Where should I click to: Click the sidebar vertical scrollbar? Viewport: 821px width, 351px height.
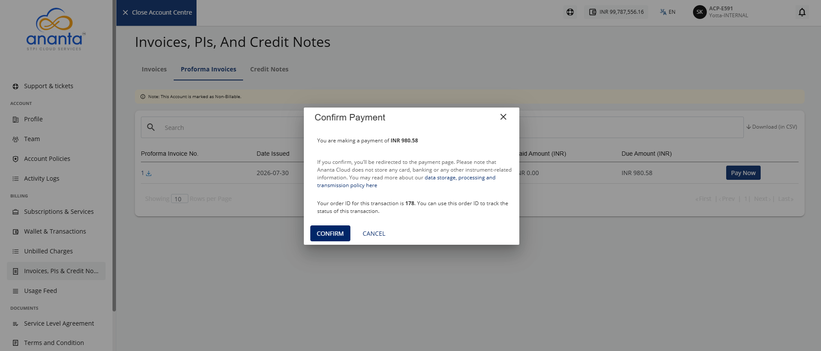pyautogui.click(x=114, y=155)
